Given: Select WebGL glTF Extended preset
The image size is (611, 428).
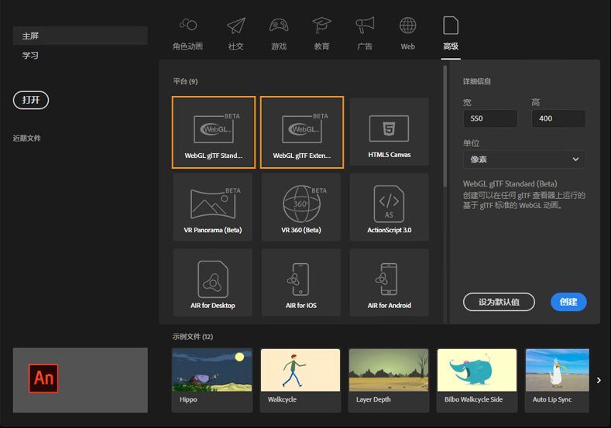Looking at the screenshot, I should pos(302,132).
